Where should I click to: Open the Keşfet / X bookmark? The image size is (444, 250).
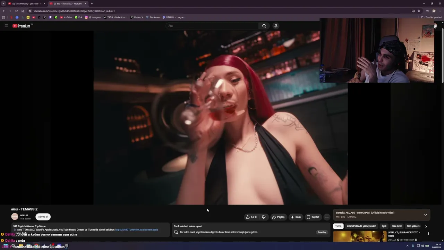(x=137, y=17)
